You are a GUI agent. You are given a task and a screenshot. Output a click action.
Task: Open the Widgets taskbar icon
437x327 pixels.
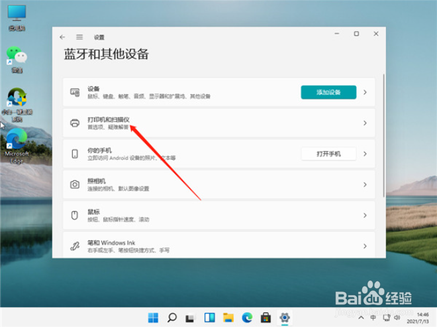point(209,318)
